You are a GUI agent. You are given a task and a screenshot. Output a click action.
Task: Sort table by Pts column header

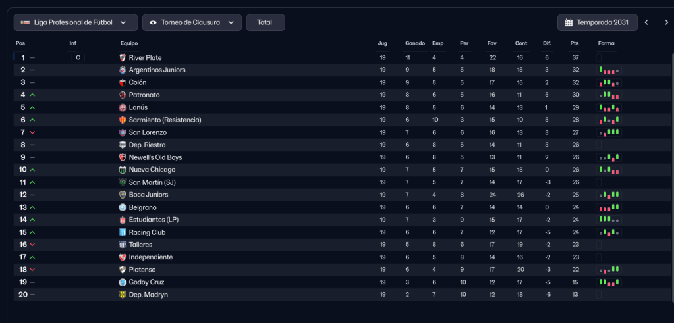[574, 43]
